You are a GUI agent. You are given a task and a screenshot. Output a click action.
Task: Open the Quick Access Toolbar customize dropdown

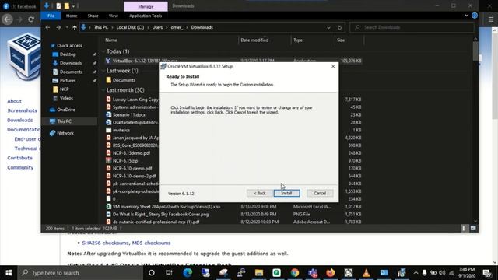tap(73, 5)
